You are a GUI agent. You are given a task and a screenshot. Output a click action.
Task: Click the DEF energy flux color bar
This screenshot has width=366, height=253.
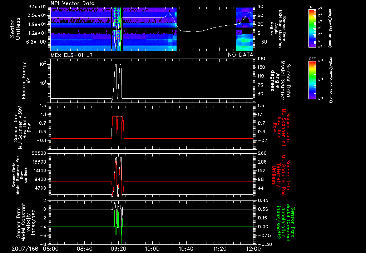(312, 80)
